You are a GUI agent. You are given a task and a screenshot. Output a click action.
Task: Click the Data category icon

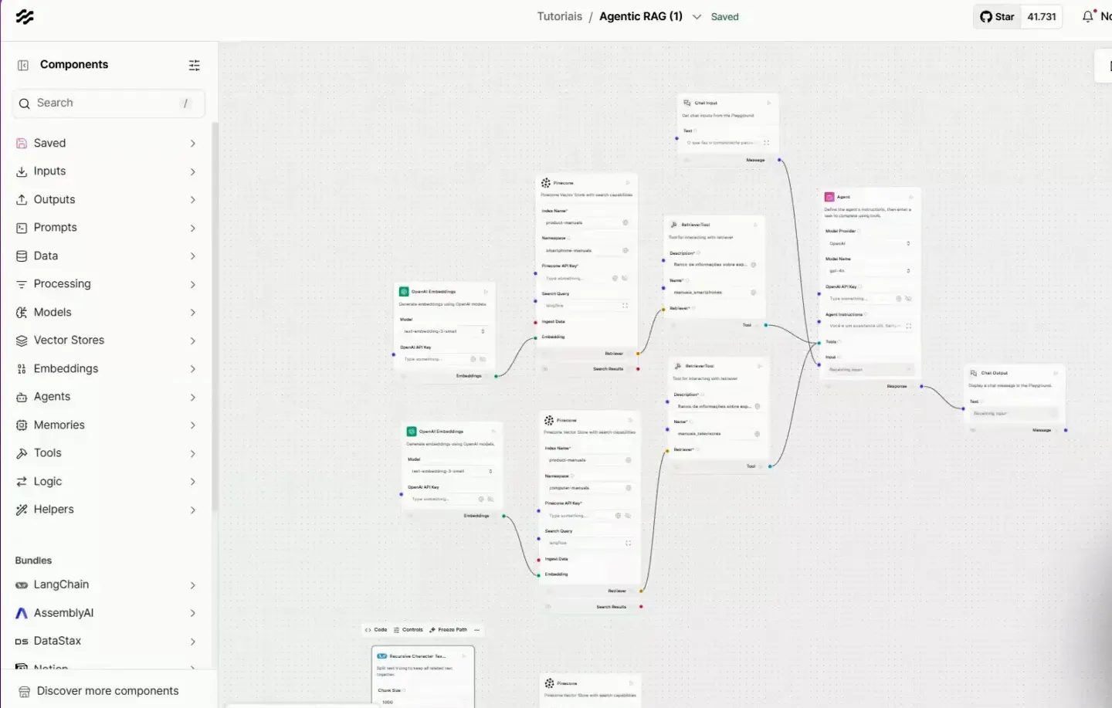click(x=22, y=256)
